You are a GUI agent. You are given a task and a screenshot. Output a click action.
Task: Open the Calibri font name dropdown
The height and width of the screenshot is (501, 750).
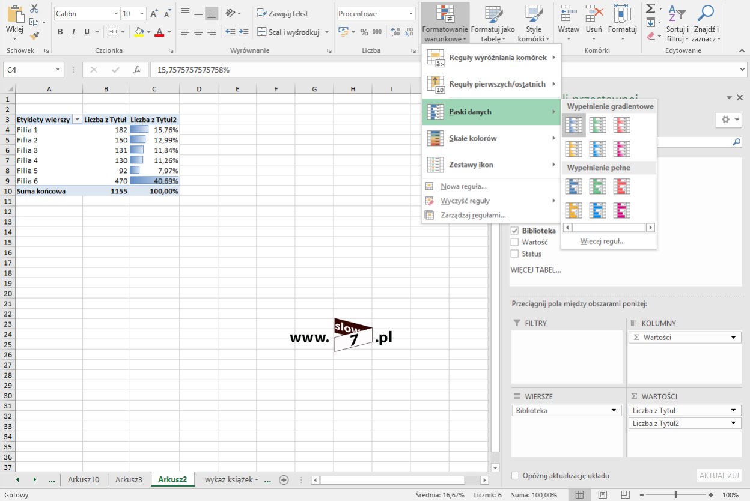[x=116, y=13]
